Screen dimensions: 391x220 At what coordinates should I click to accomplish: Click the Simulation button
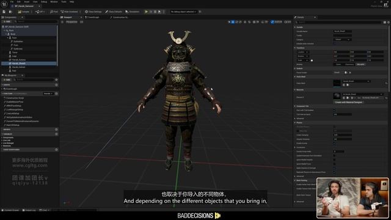(133, 12)
